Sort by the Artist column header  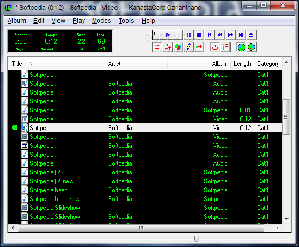(x=136, y=64)
